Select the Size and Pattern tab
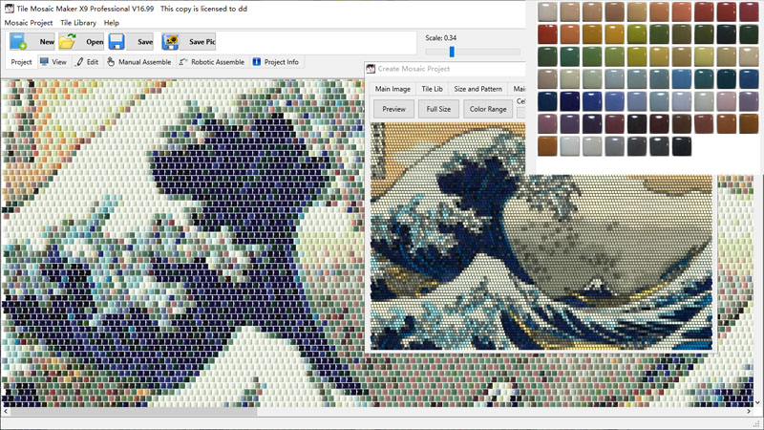 point(477,89)
